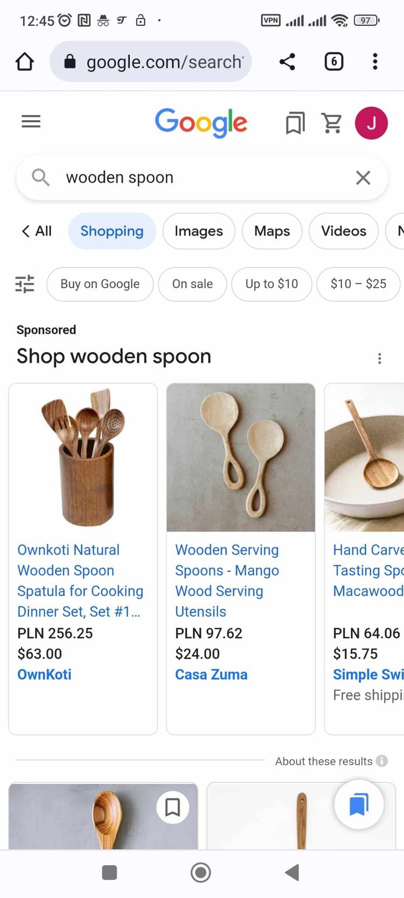Clear the wooden spoon search query
This screenshot has width=404, height=898.
point(363,178)
